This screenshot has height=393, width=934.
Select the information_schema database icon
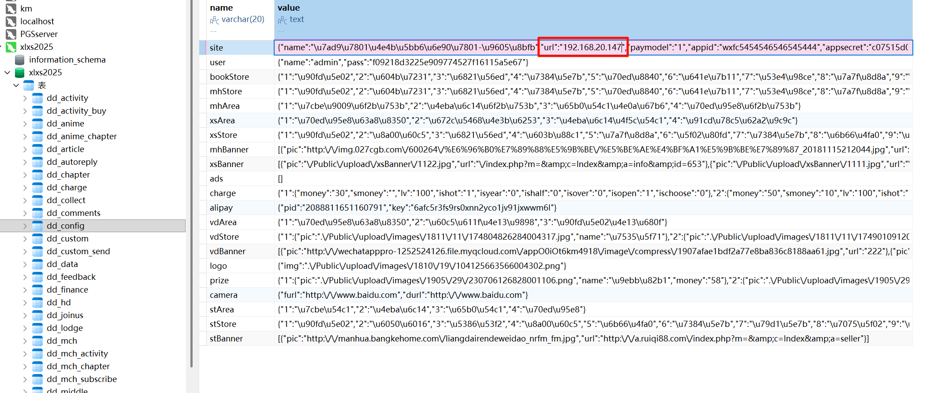pos(20,59)
